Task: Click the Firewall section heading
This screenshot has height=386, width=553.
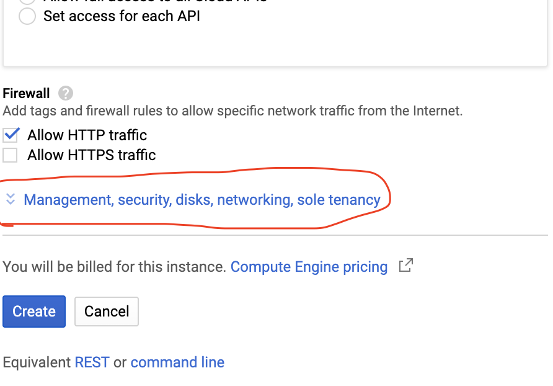Action: tap(26, 94)
